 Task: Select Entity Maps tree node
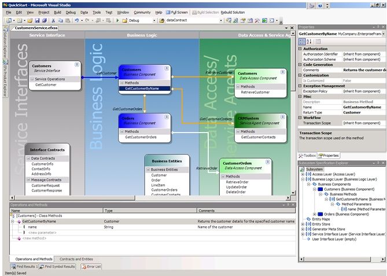point(321,219)
